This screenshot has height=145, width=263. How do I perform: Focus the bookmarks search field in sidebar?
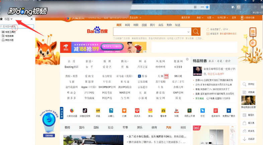click(17, 26)
